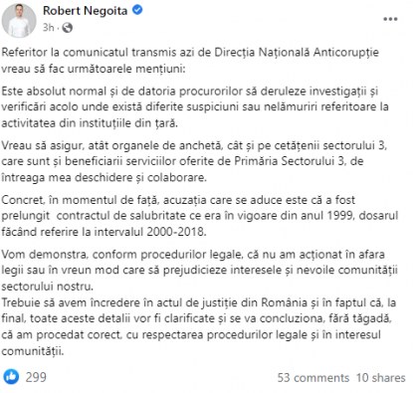
Task: Open the 10 shares link
Action: click(381, 378)
